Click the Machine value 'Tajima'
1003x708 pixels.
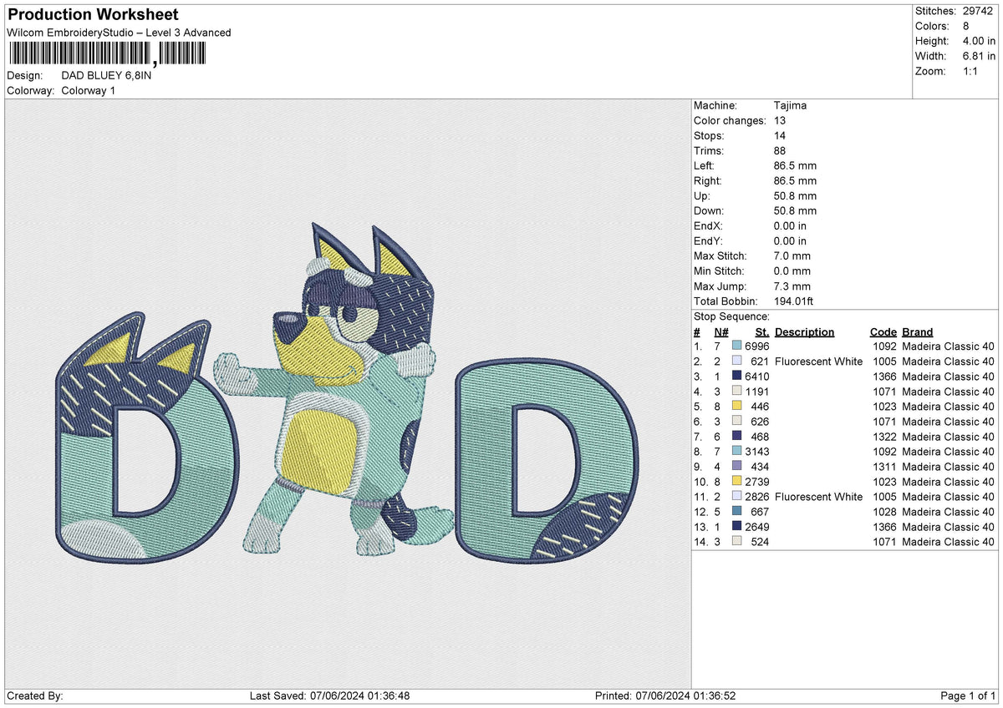[791, 106]
